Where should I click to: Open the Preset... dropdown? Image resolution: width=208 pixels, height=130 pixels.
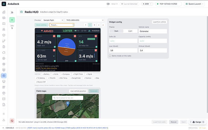coord(62,25)
